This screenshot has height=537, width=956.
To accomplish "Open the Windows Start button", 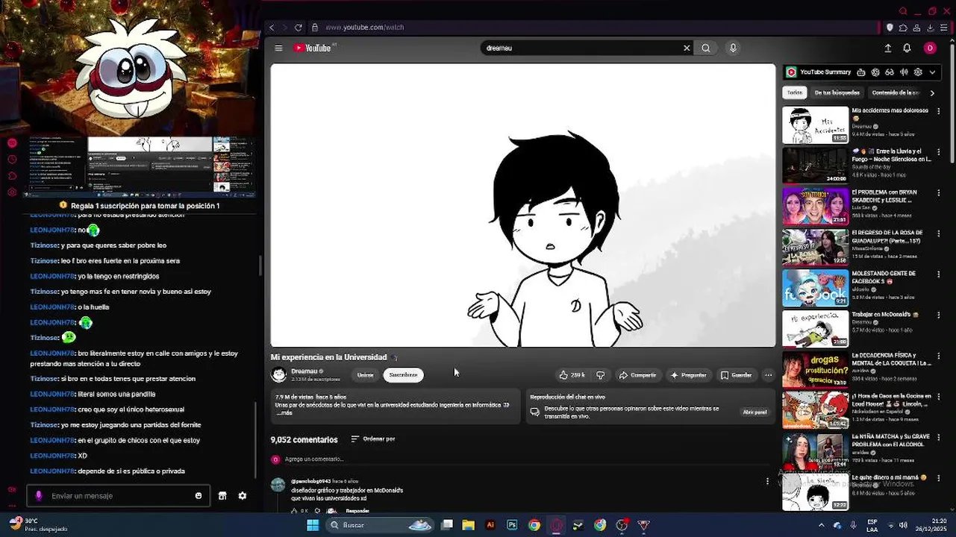I will pos(313,525).
